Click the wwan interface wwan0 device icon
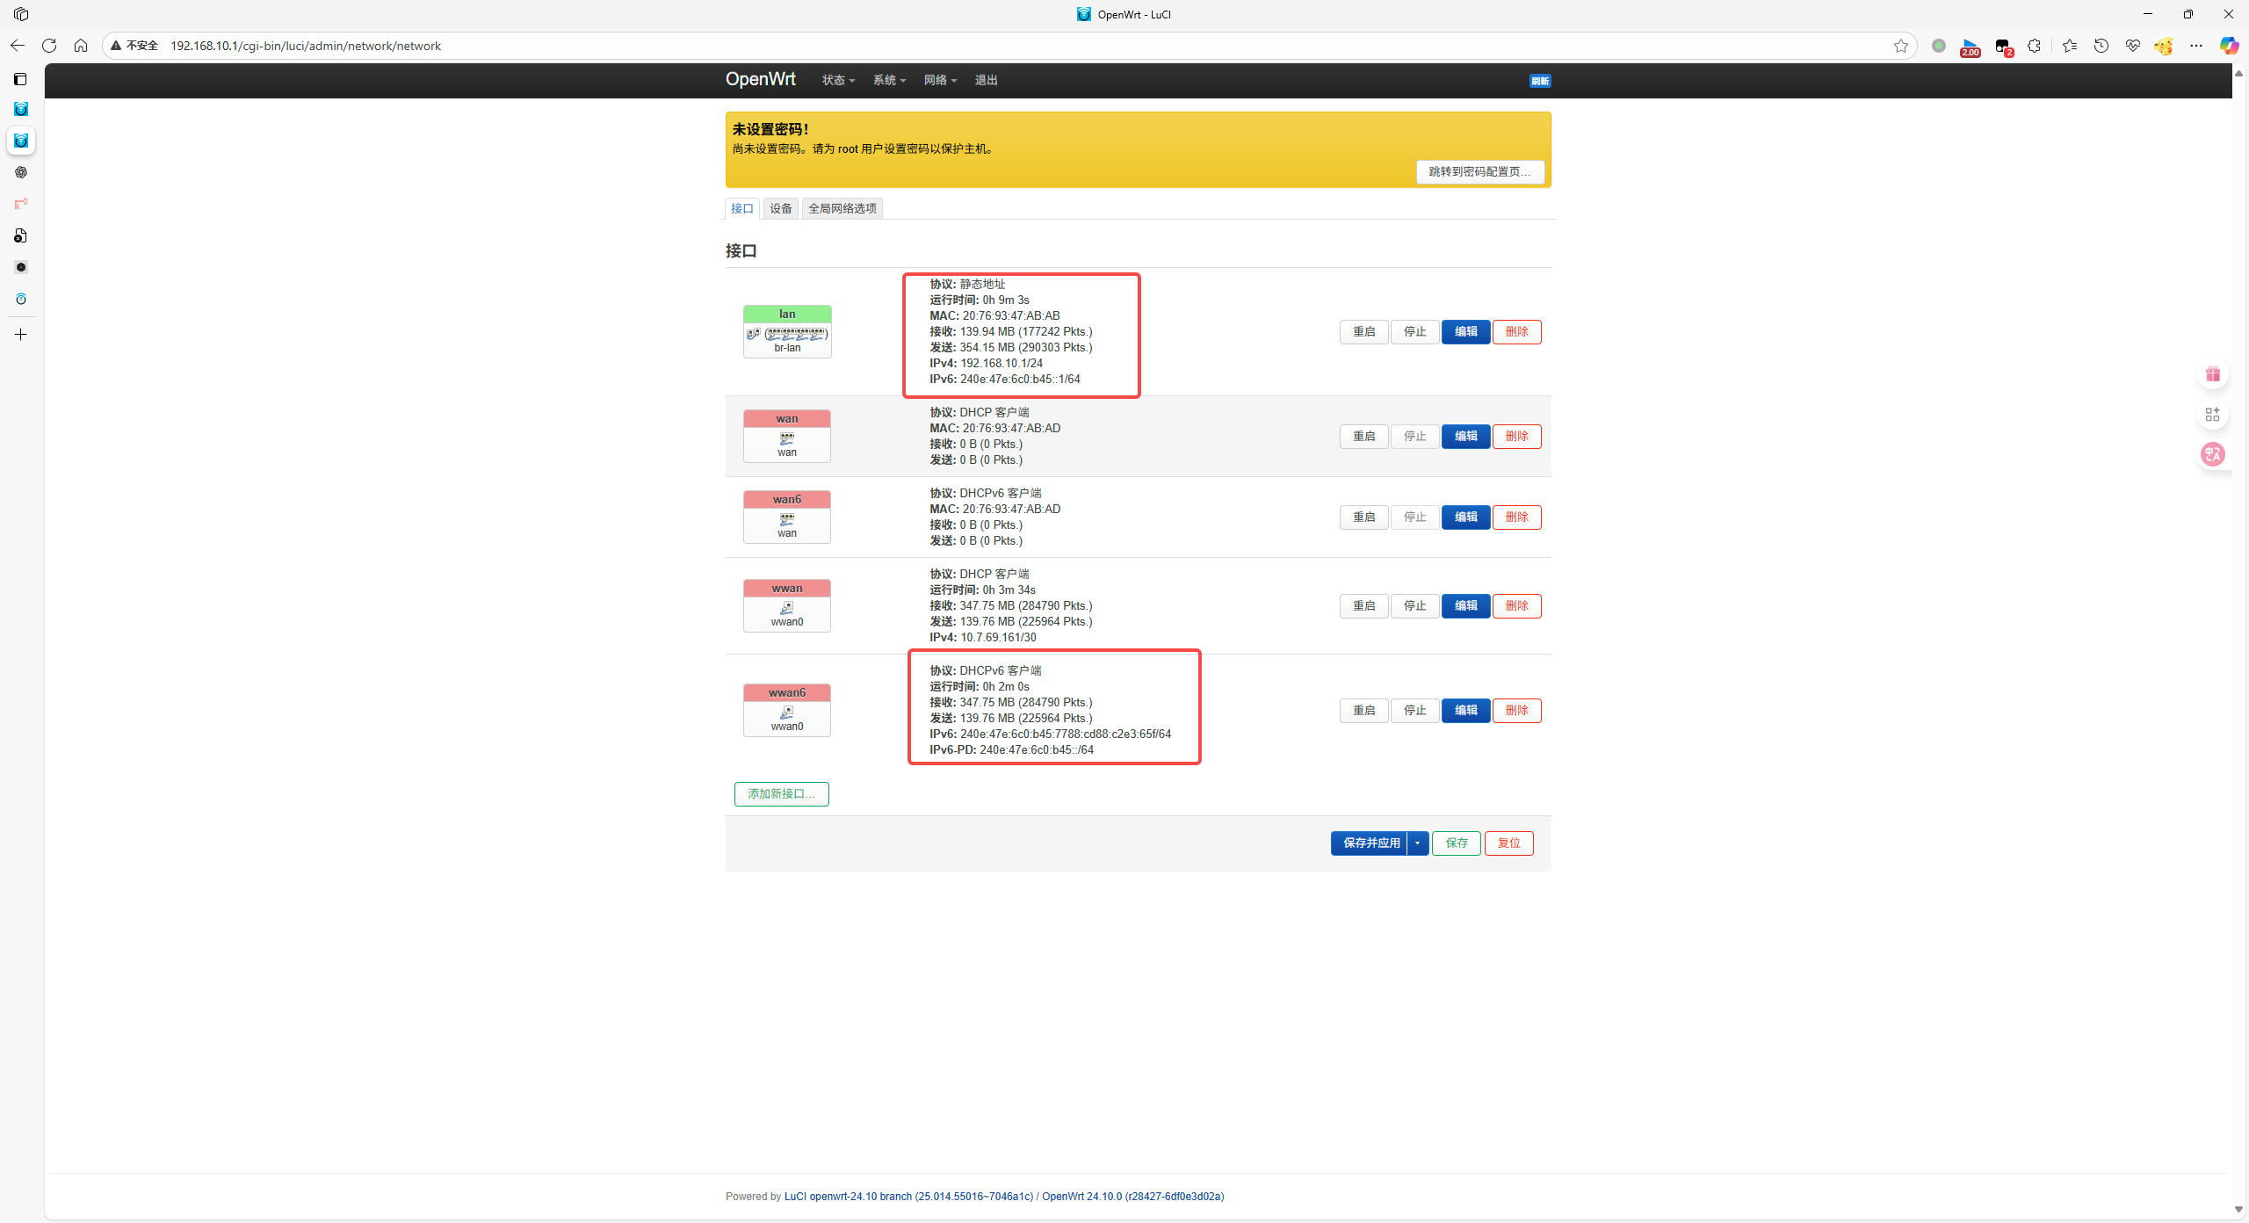 787,607
